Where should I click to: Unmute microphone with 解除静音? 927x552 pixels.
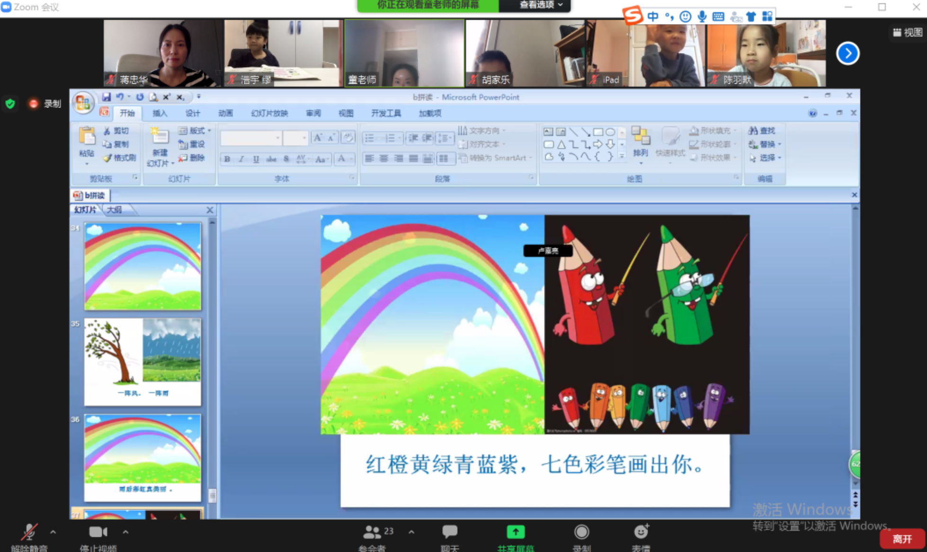(x=29, y=537)
